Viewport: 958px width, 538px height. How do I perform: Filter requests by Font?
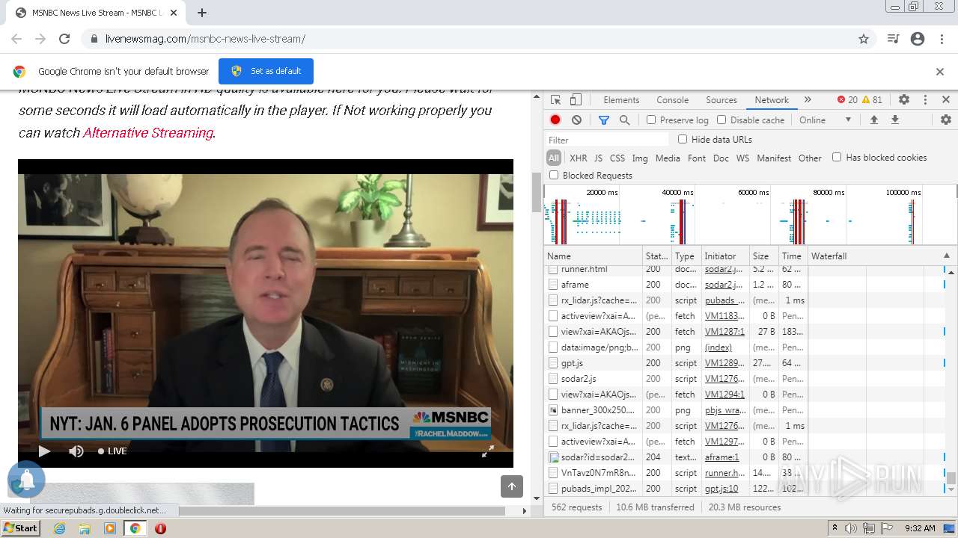point(697,158)
